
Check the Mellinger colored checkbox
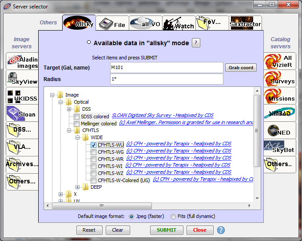tap(77, 124)
